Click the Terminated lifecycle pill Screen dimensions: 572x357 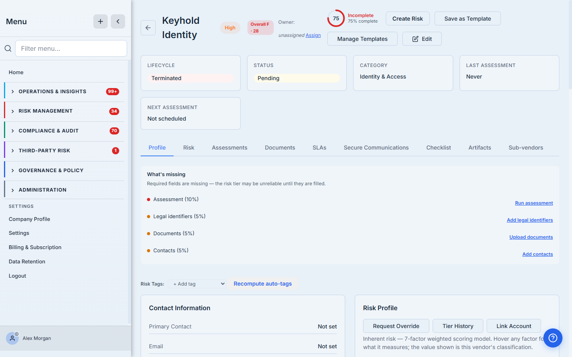190,78
